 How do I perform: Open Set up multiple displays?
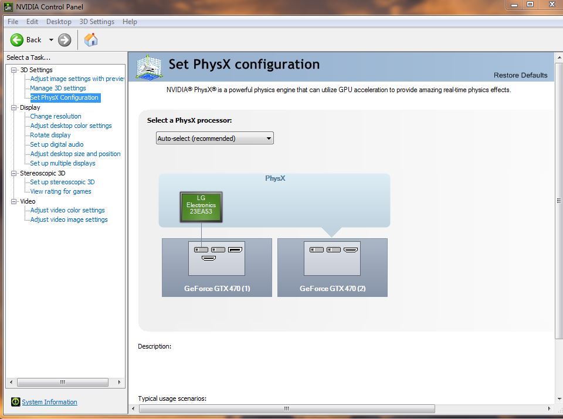63,163
